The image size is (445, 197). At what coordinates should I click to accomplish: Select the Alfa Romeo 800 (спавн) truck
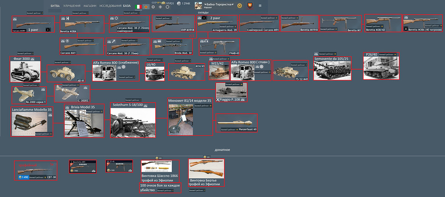point(250,71)
